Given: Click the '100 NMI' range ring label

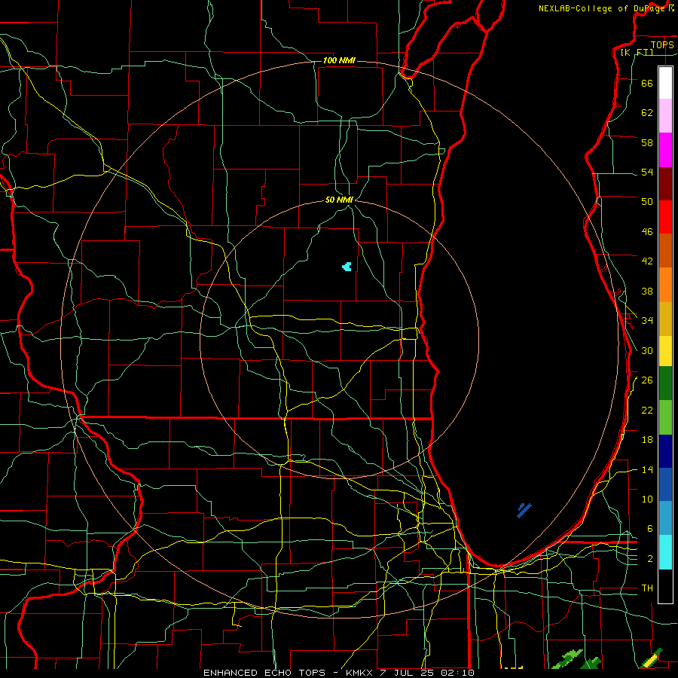Looking at the screenshot, I should point(339,60).
